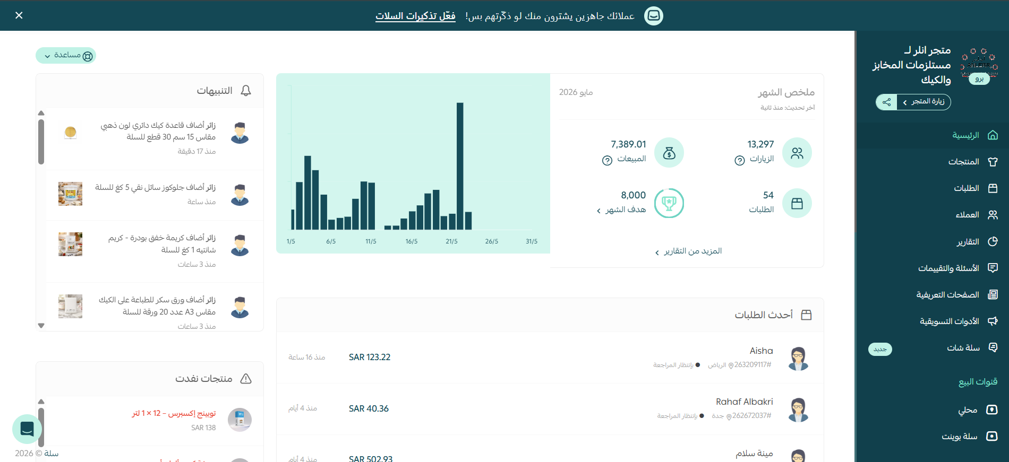Click the 7,389.01 sales value

click(628, 144)
